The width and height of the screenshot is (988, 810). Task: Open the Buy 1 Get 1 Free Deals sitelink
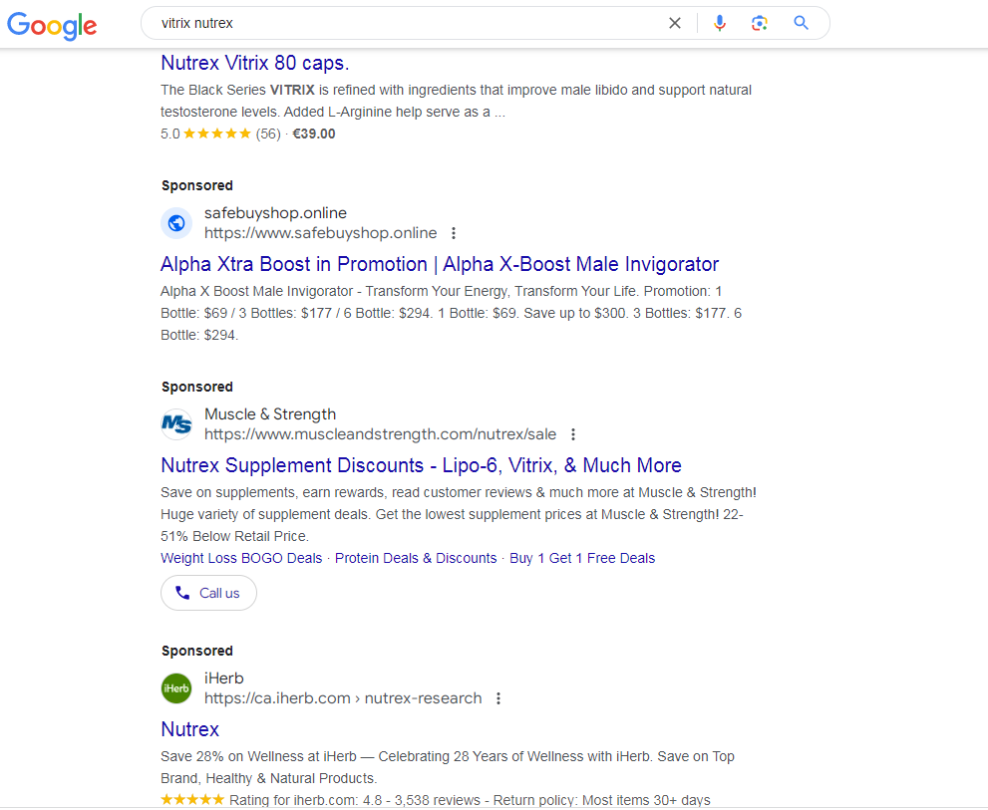pyautogui.click(x=581, y=558)
